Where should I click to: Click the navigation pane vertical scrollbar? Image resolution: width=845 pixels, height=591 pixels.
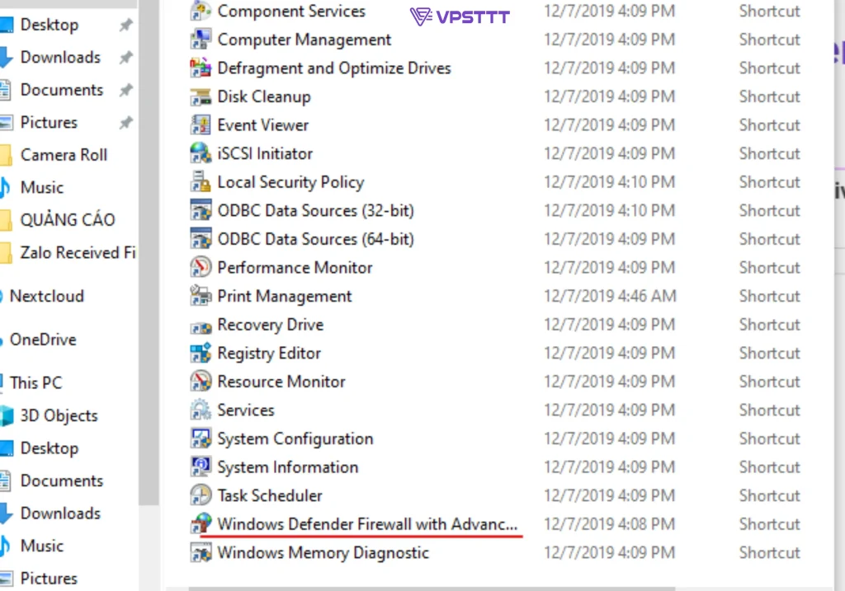pos(149,253)
